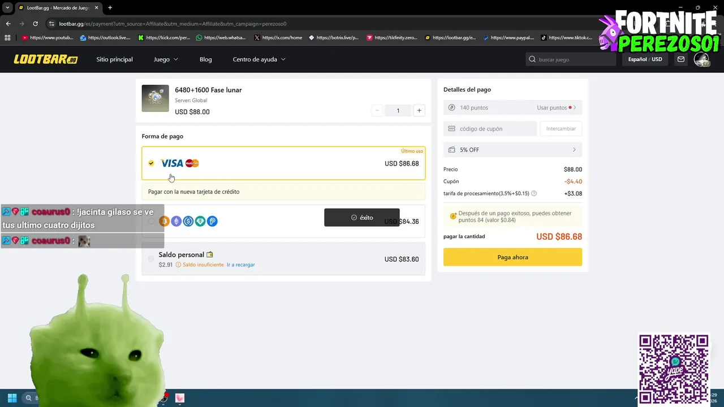Open the Outlook bookmark
Image resolution: width=724 pixels, height=407 pixels.
coord(106,38)
